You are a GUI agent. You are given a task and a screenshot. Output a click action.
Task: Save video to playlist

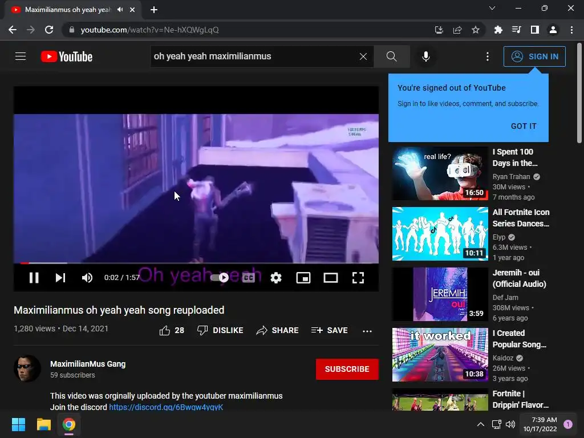pos(329,330)
